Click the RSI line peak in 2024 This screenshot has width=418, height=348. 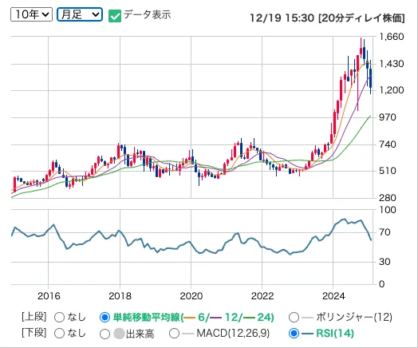344,219
